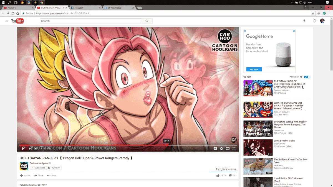The height and width of the screenshot is (187, 333).
Task: Go back in browser history
Action: tap(3, 13)
